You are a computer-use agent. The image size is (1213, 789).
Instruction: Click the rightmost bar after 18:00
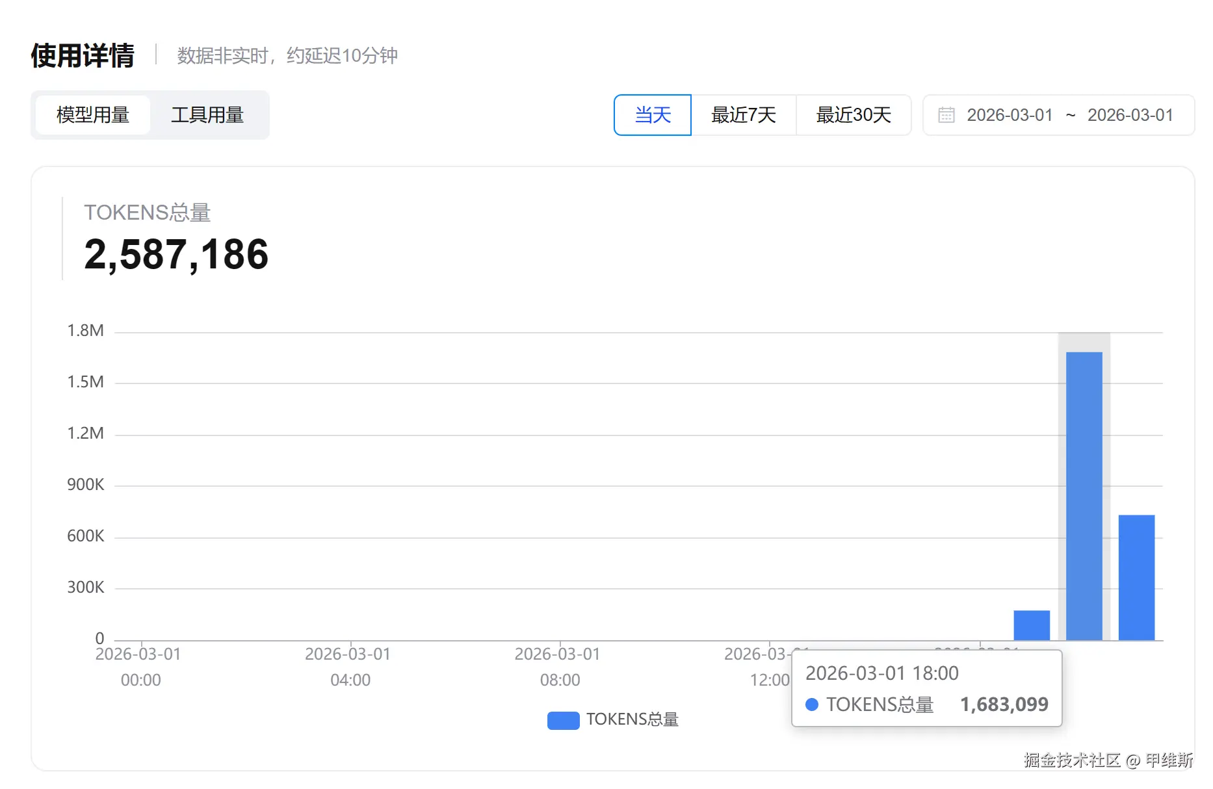coord(1136,577)
